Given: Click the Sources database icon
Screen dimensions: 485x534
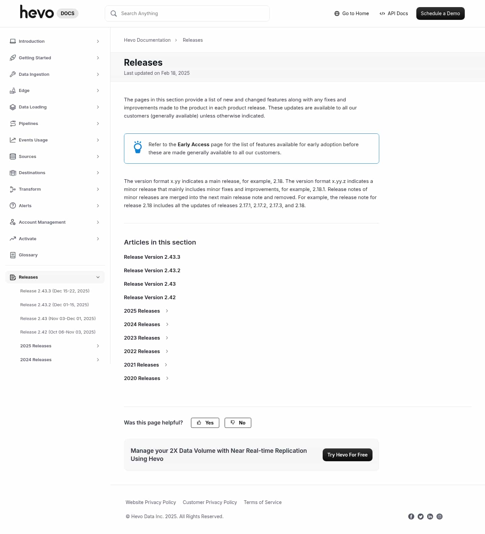Looking at the screenshot, I should tap(13, 156).
